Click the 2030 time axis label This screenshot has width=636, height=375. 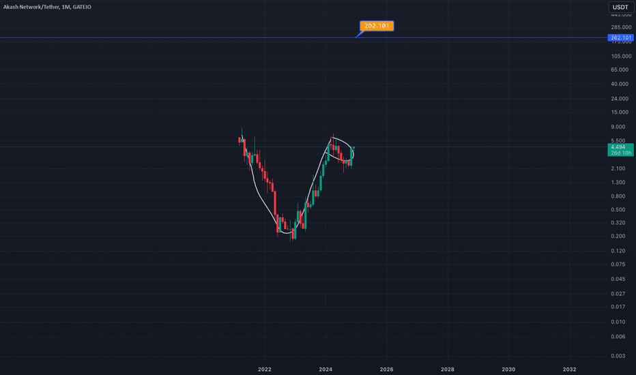click(x=508, y=370)
